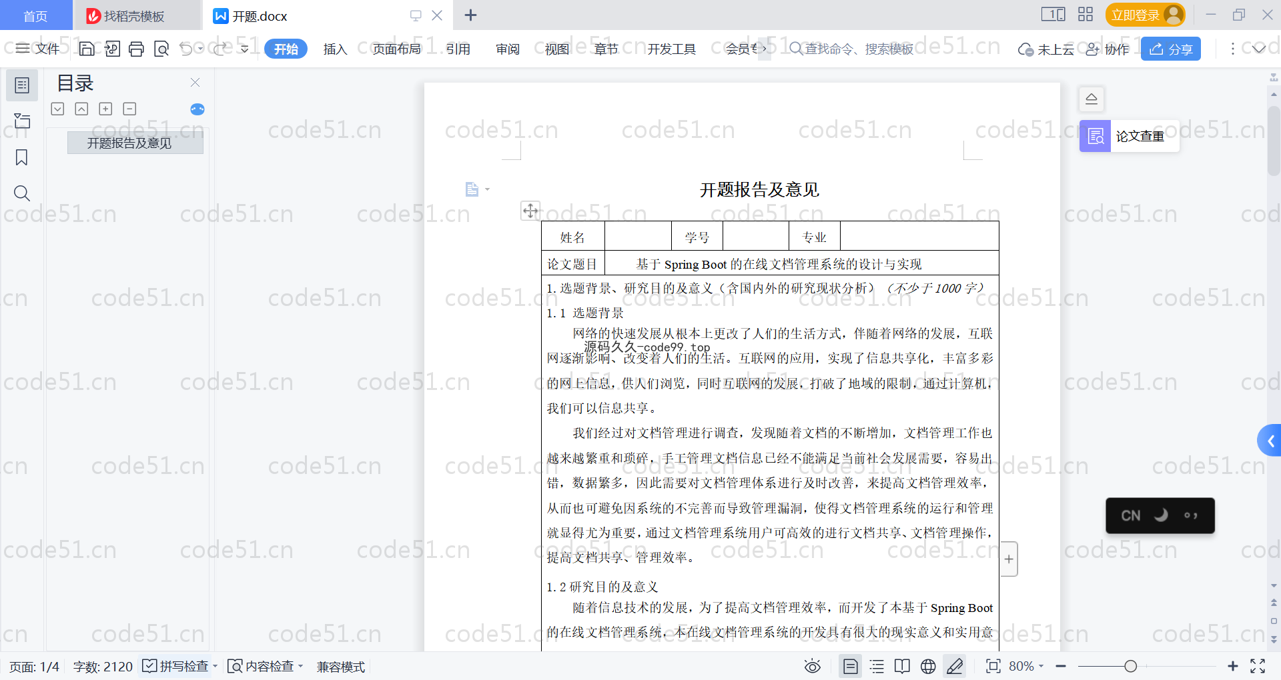Click 协作 collaboration button
Image resolution: width=1281 pixels, height=680 pixels.
1108,49
